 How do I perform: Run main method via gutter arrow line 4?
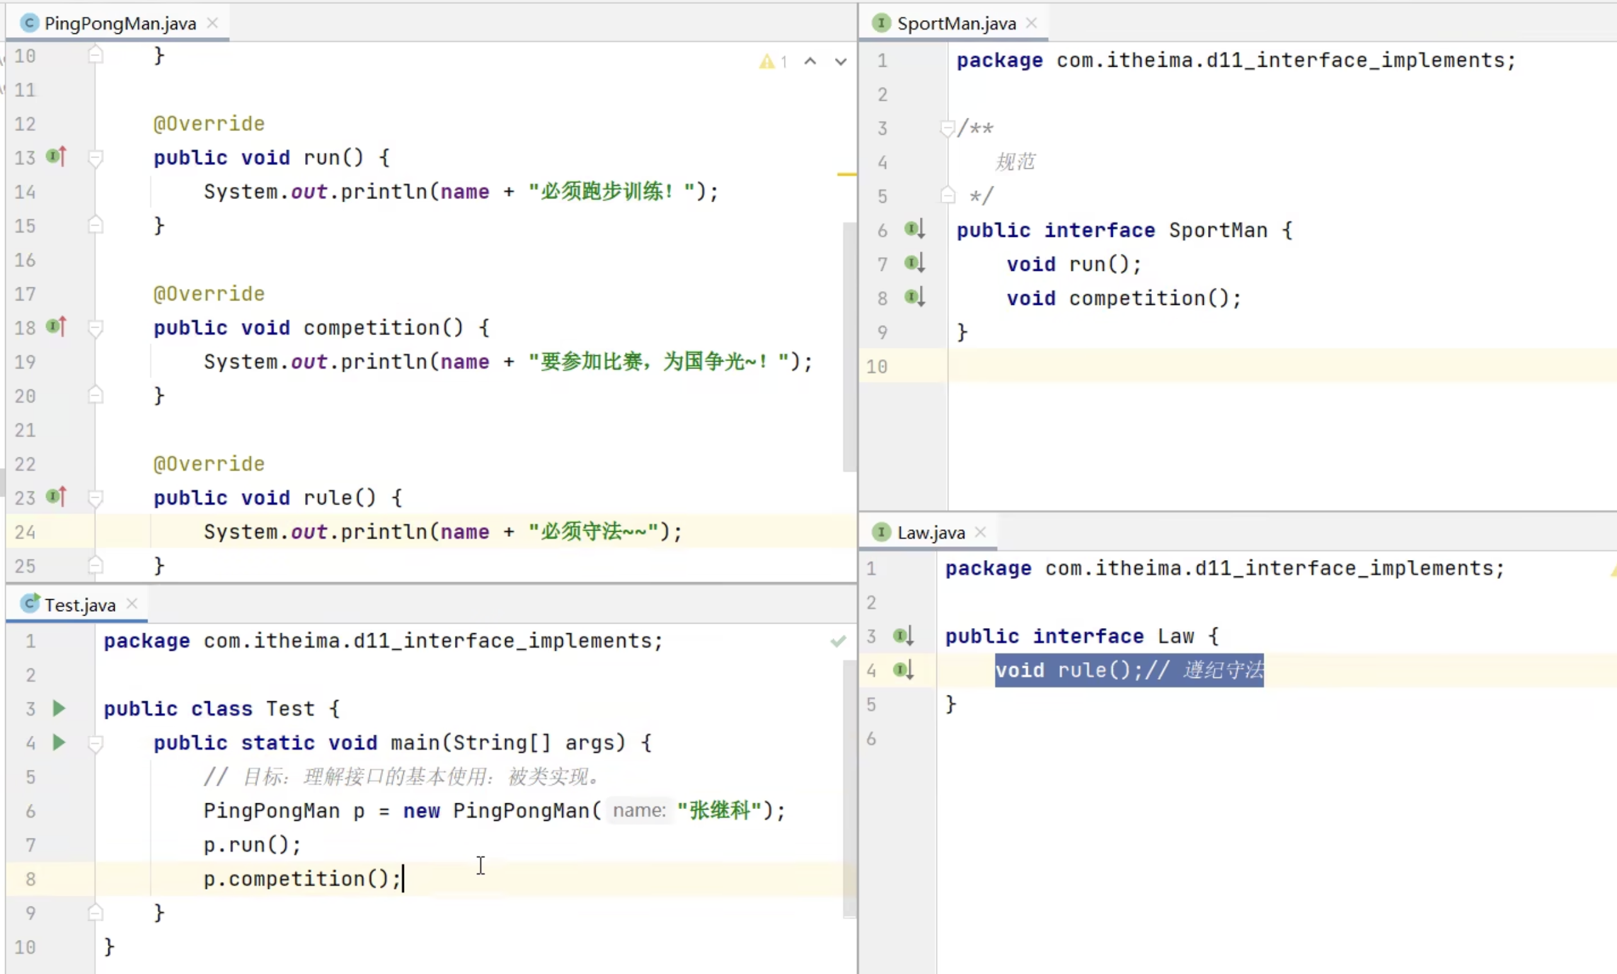click(x=59, y=742)
